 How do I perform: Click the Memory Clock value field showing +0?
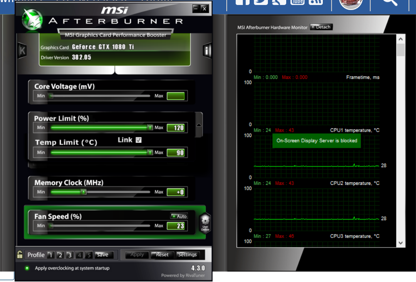point(176,192)
